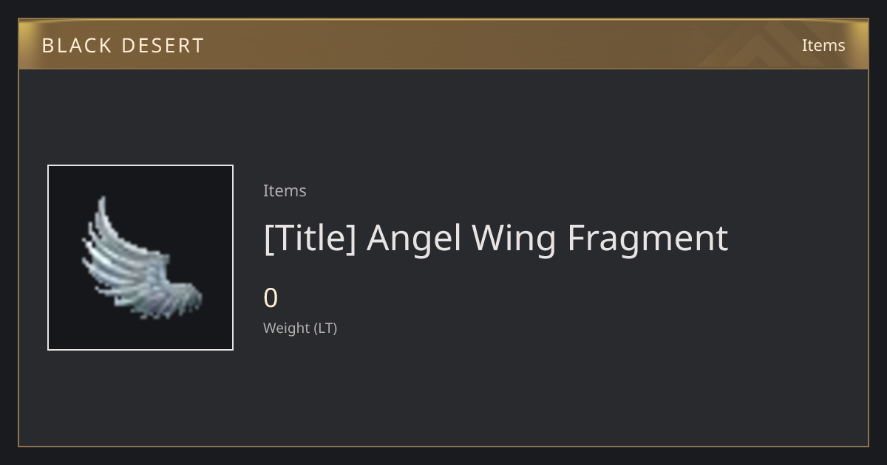Click the (LT) unit text
Screen dimensions: 887x465
pyautogui.click(x=325, y=328)
